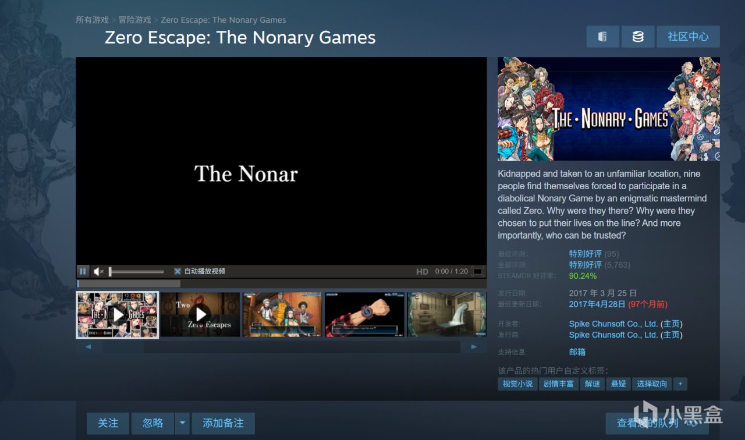
Task: Uncheck 自动播放视频 autoplay checkbox
Action: coord(178,271)
